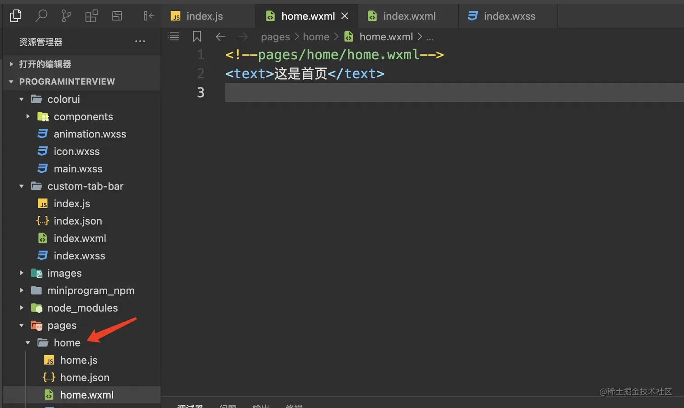Collapse the custom-tab-bar folder
Viewport: 684px width, 408px height.
tap(81, 186)
